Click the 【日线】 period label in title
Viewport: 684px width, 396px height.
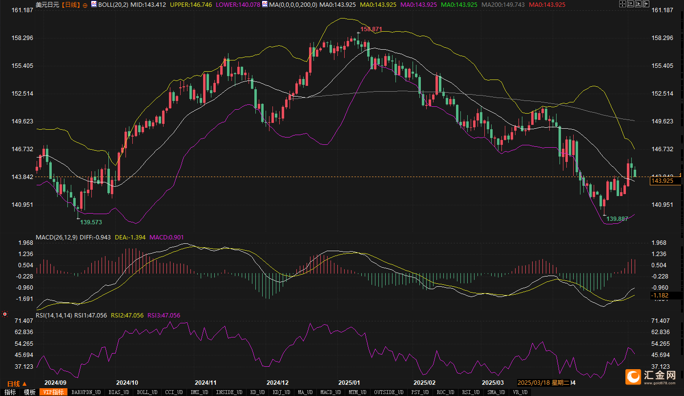(70, 4)
